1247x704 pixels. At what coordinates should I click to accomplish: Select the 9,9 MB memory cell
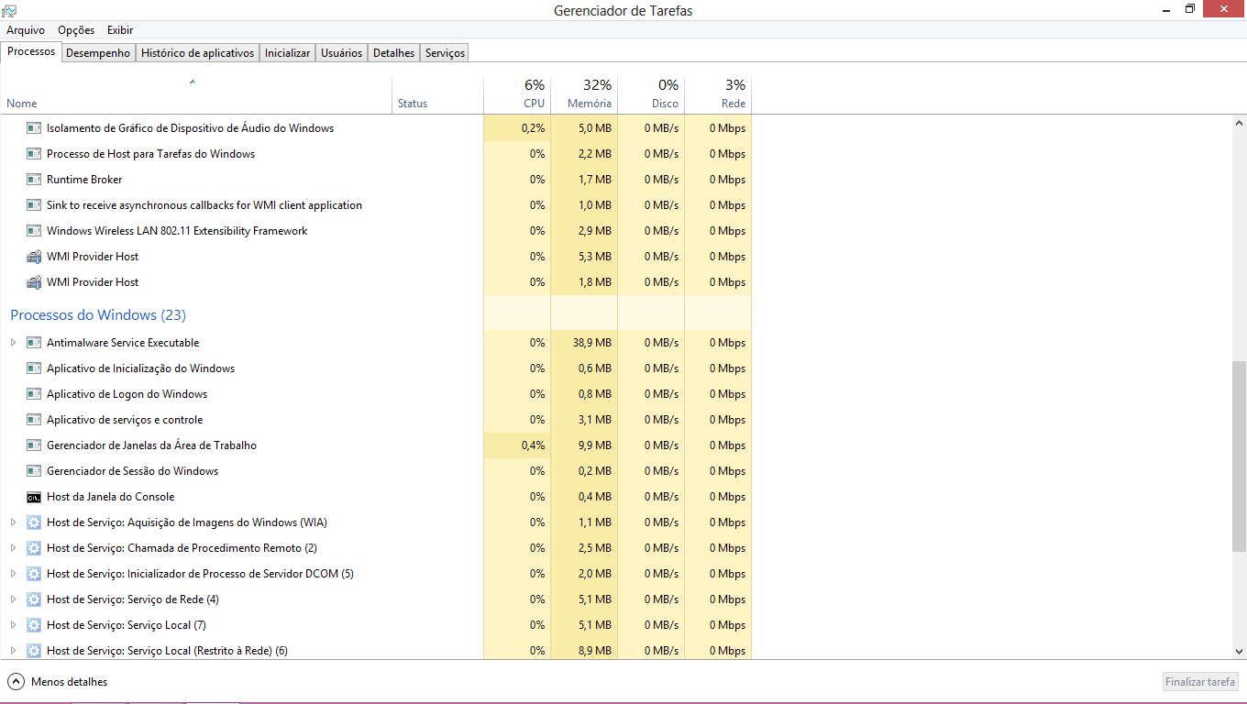click(584, 445)
